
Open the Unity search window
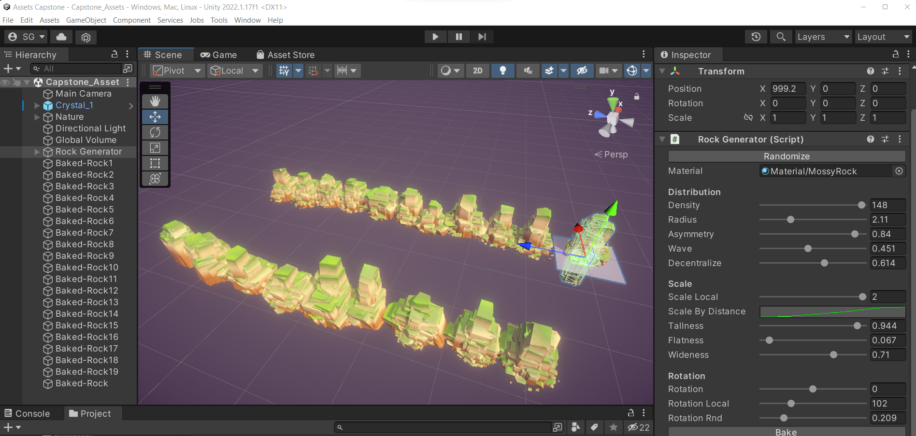tap(781, 37)
